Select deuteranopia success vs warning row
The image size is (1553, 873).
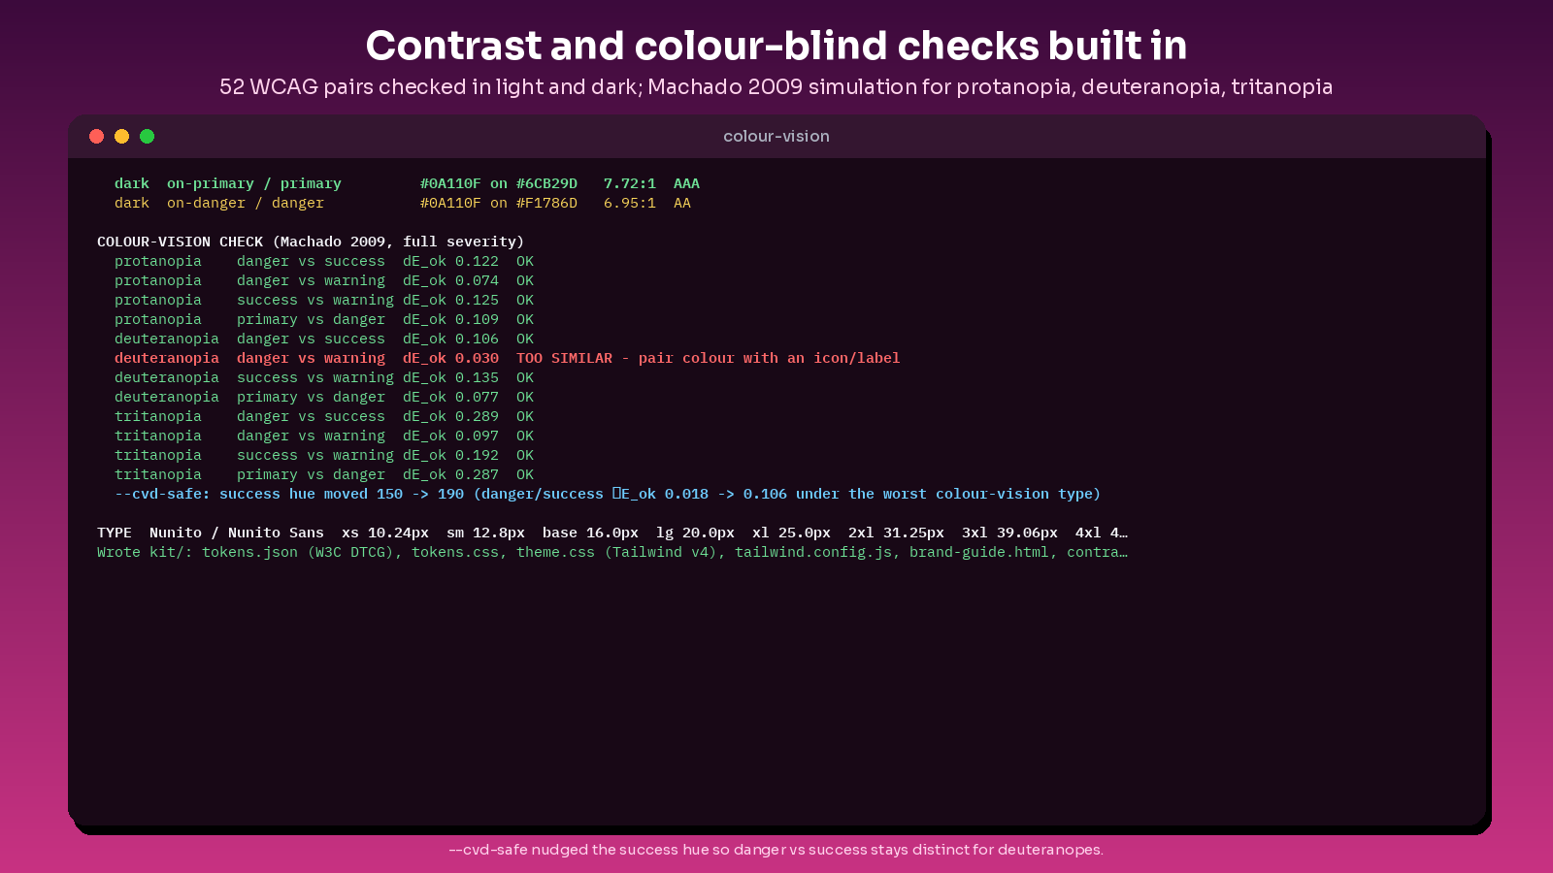tap(324, 377)
